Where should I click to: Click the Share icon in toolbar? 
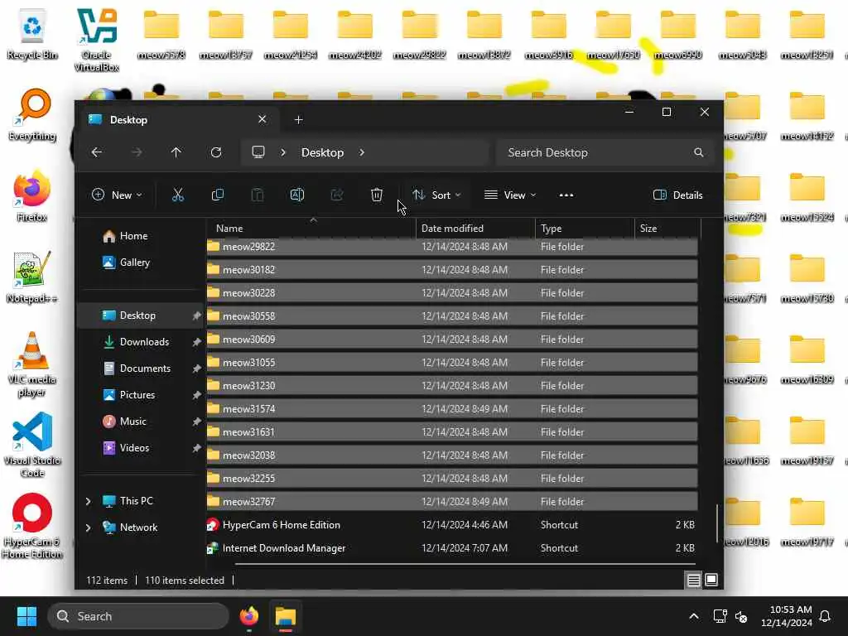point(337,195)
